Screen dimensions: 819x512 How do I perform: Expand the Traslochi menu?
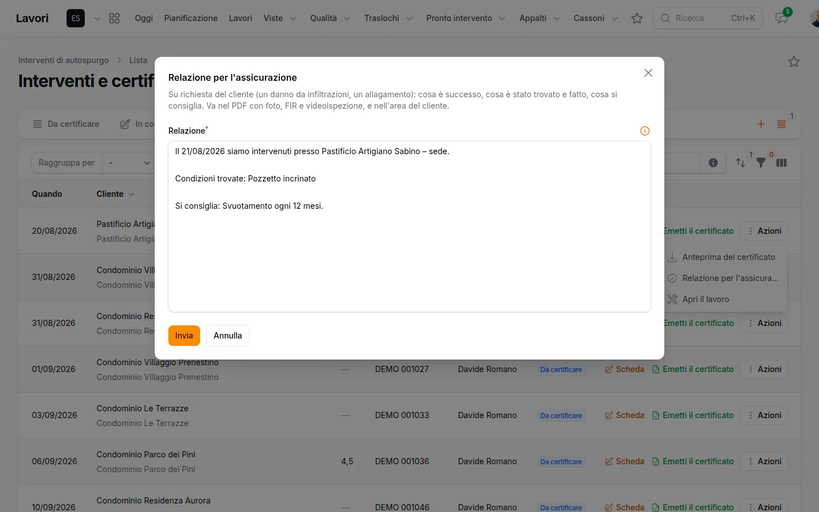tap(388, 18)
